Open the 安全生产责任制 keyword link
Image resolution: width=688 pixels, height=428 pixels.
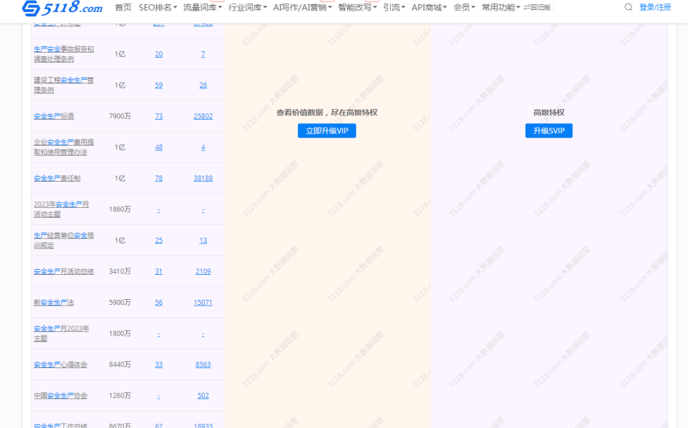(x=58, y=177)
